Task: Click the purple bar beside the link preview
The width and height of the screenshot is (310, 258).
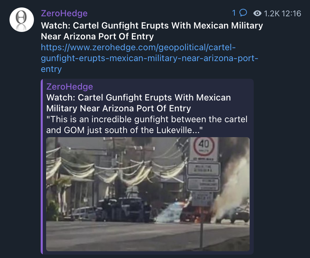Action: point(42,166)
